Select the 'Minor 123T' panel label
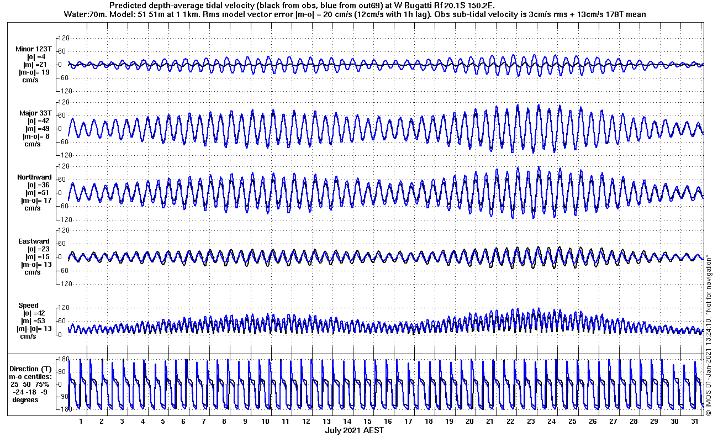Image resolution: width=718 pixels, height=442 pixels. point(33,49)
